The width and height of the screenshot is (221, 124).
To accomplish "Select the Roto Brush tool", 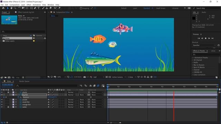I will click(55, 8).
